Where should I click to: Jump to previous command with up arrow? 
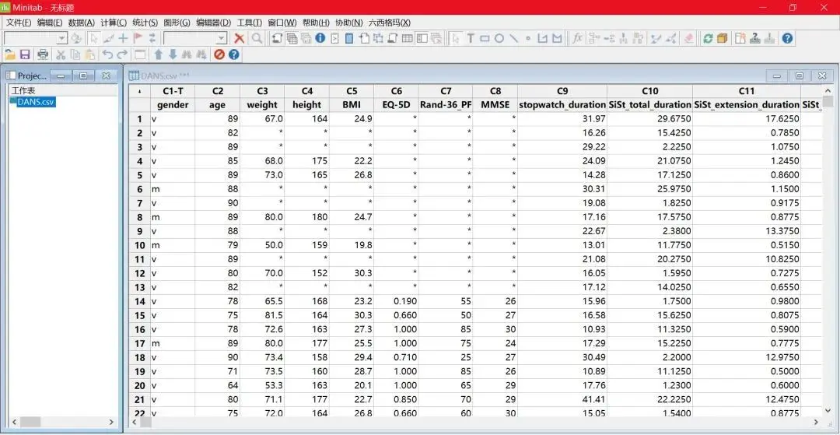tap(158, 54)
